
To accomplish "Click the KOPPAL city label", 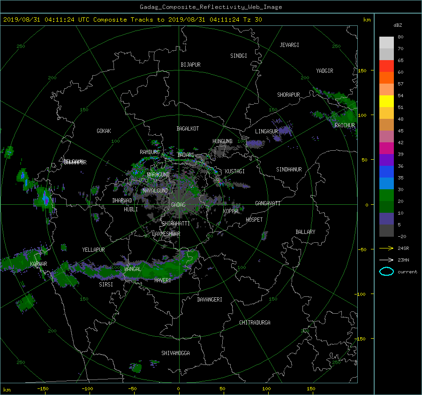I will (232, 211).
